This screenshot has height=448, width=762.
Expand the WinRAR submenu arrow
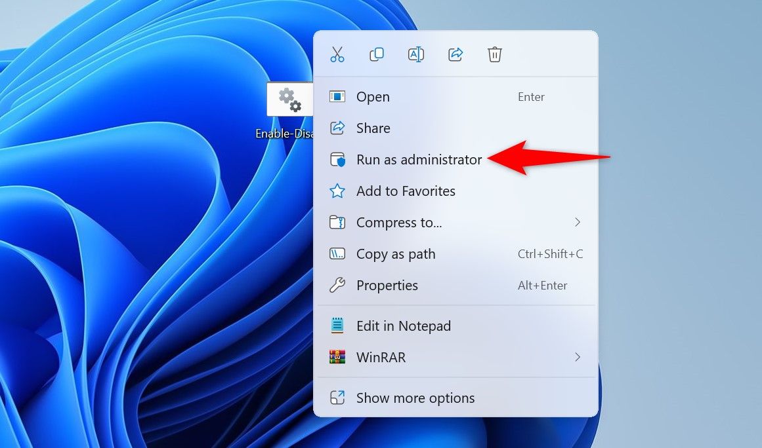(x=578, y=357)
